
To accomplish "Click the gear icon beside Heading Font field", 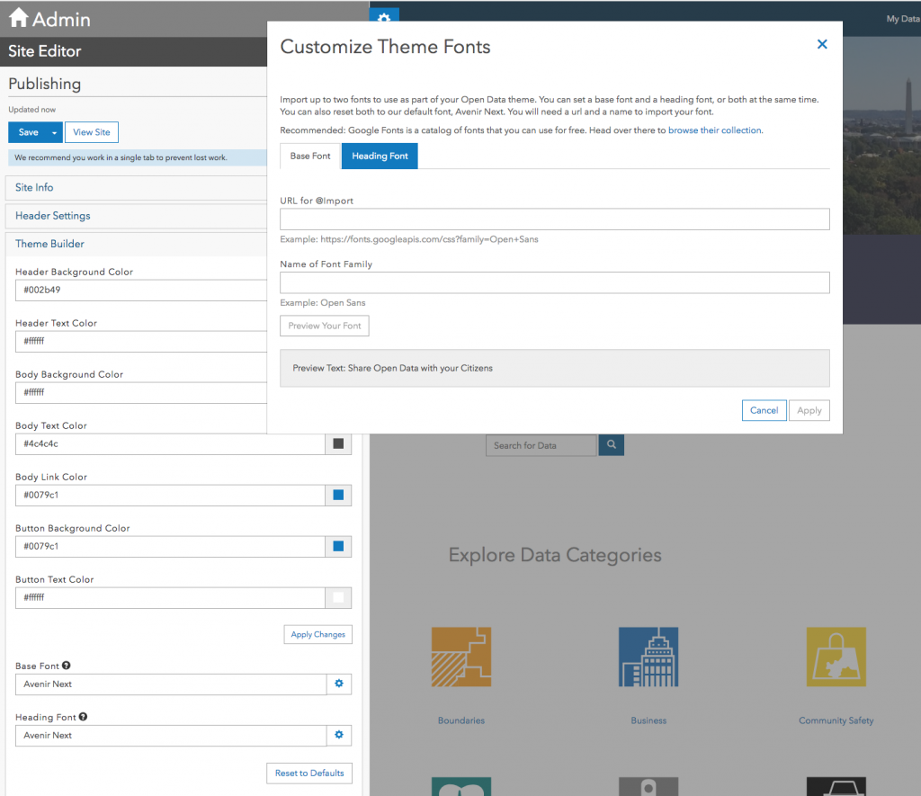I will 339,735.
